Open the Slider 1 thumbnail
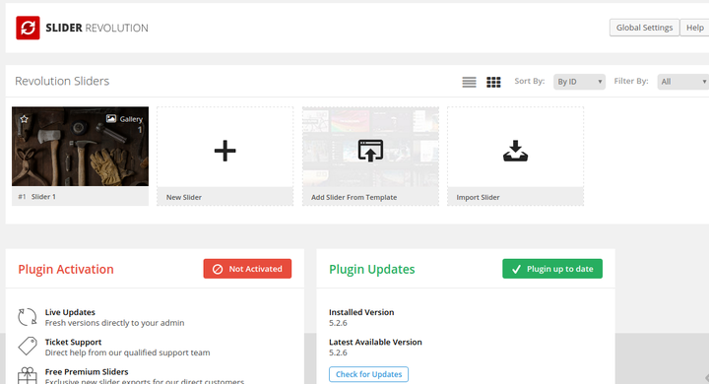The height and width of the screenshot is (384, 709). (x=80, y=146)
